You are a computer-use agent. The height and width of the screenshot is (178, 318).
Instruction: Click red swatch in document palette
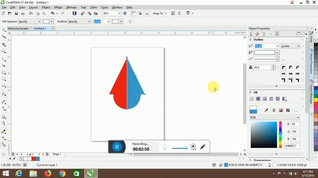[33, 159]
